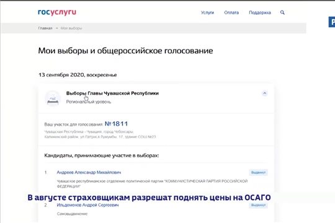Click the Мои выборы breadcrumb
The width and height of the screenshot is (335, 223).
coord(71,28)
